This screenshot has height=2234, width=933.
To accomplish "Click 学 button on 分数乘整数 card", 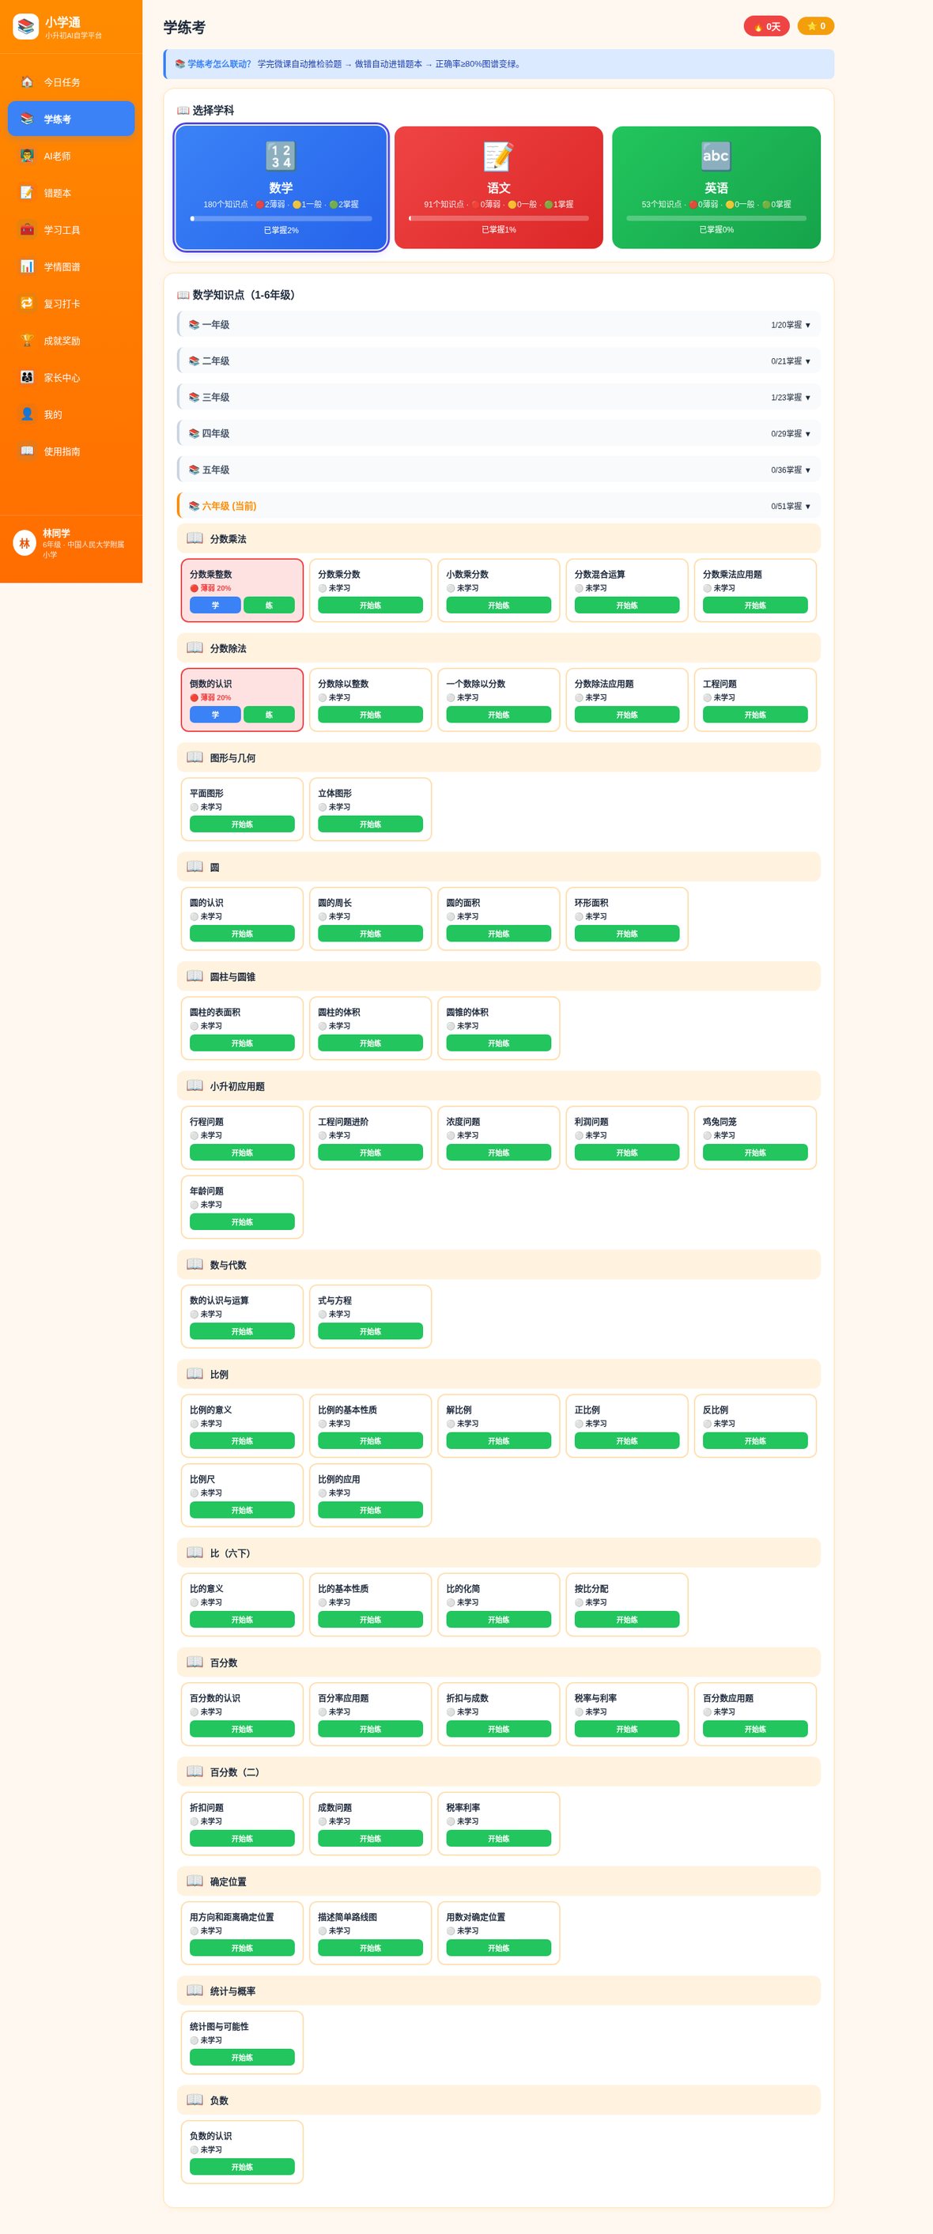I will 215,606.
